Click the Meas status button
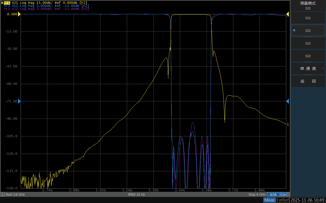Screen dimensions: 326x203 [269, 200]
